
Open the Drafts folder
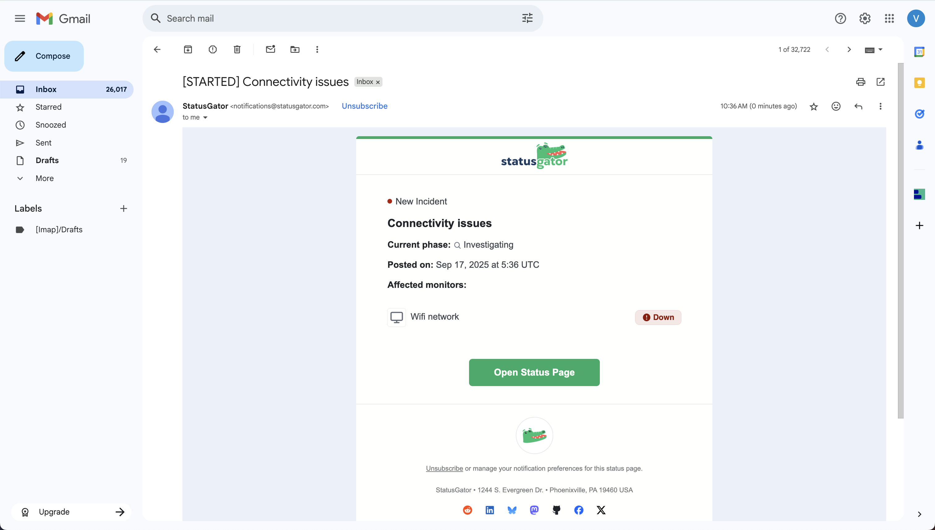click(x=47, y=161)
